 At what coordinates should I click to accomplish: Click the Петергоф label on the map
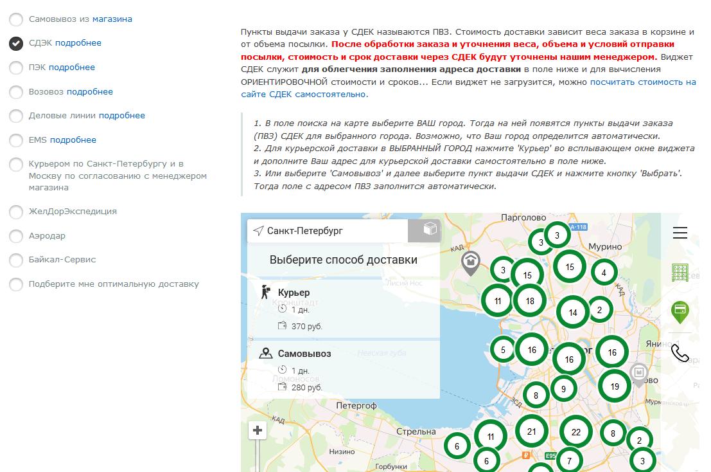click(x=356, y=405)
